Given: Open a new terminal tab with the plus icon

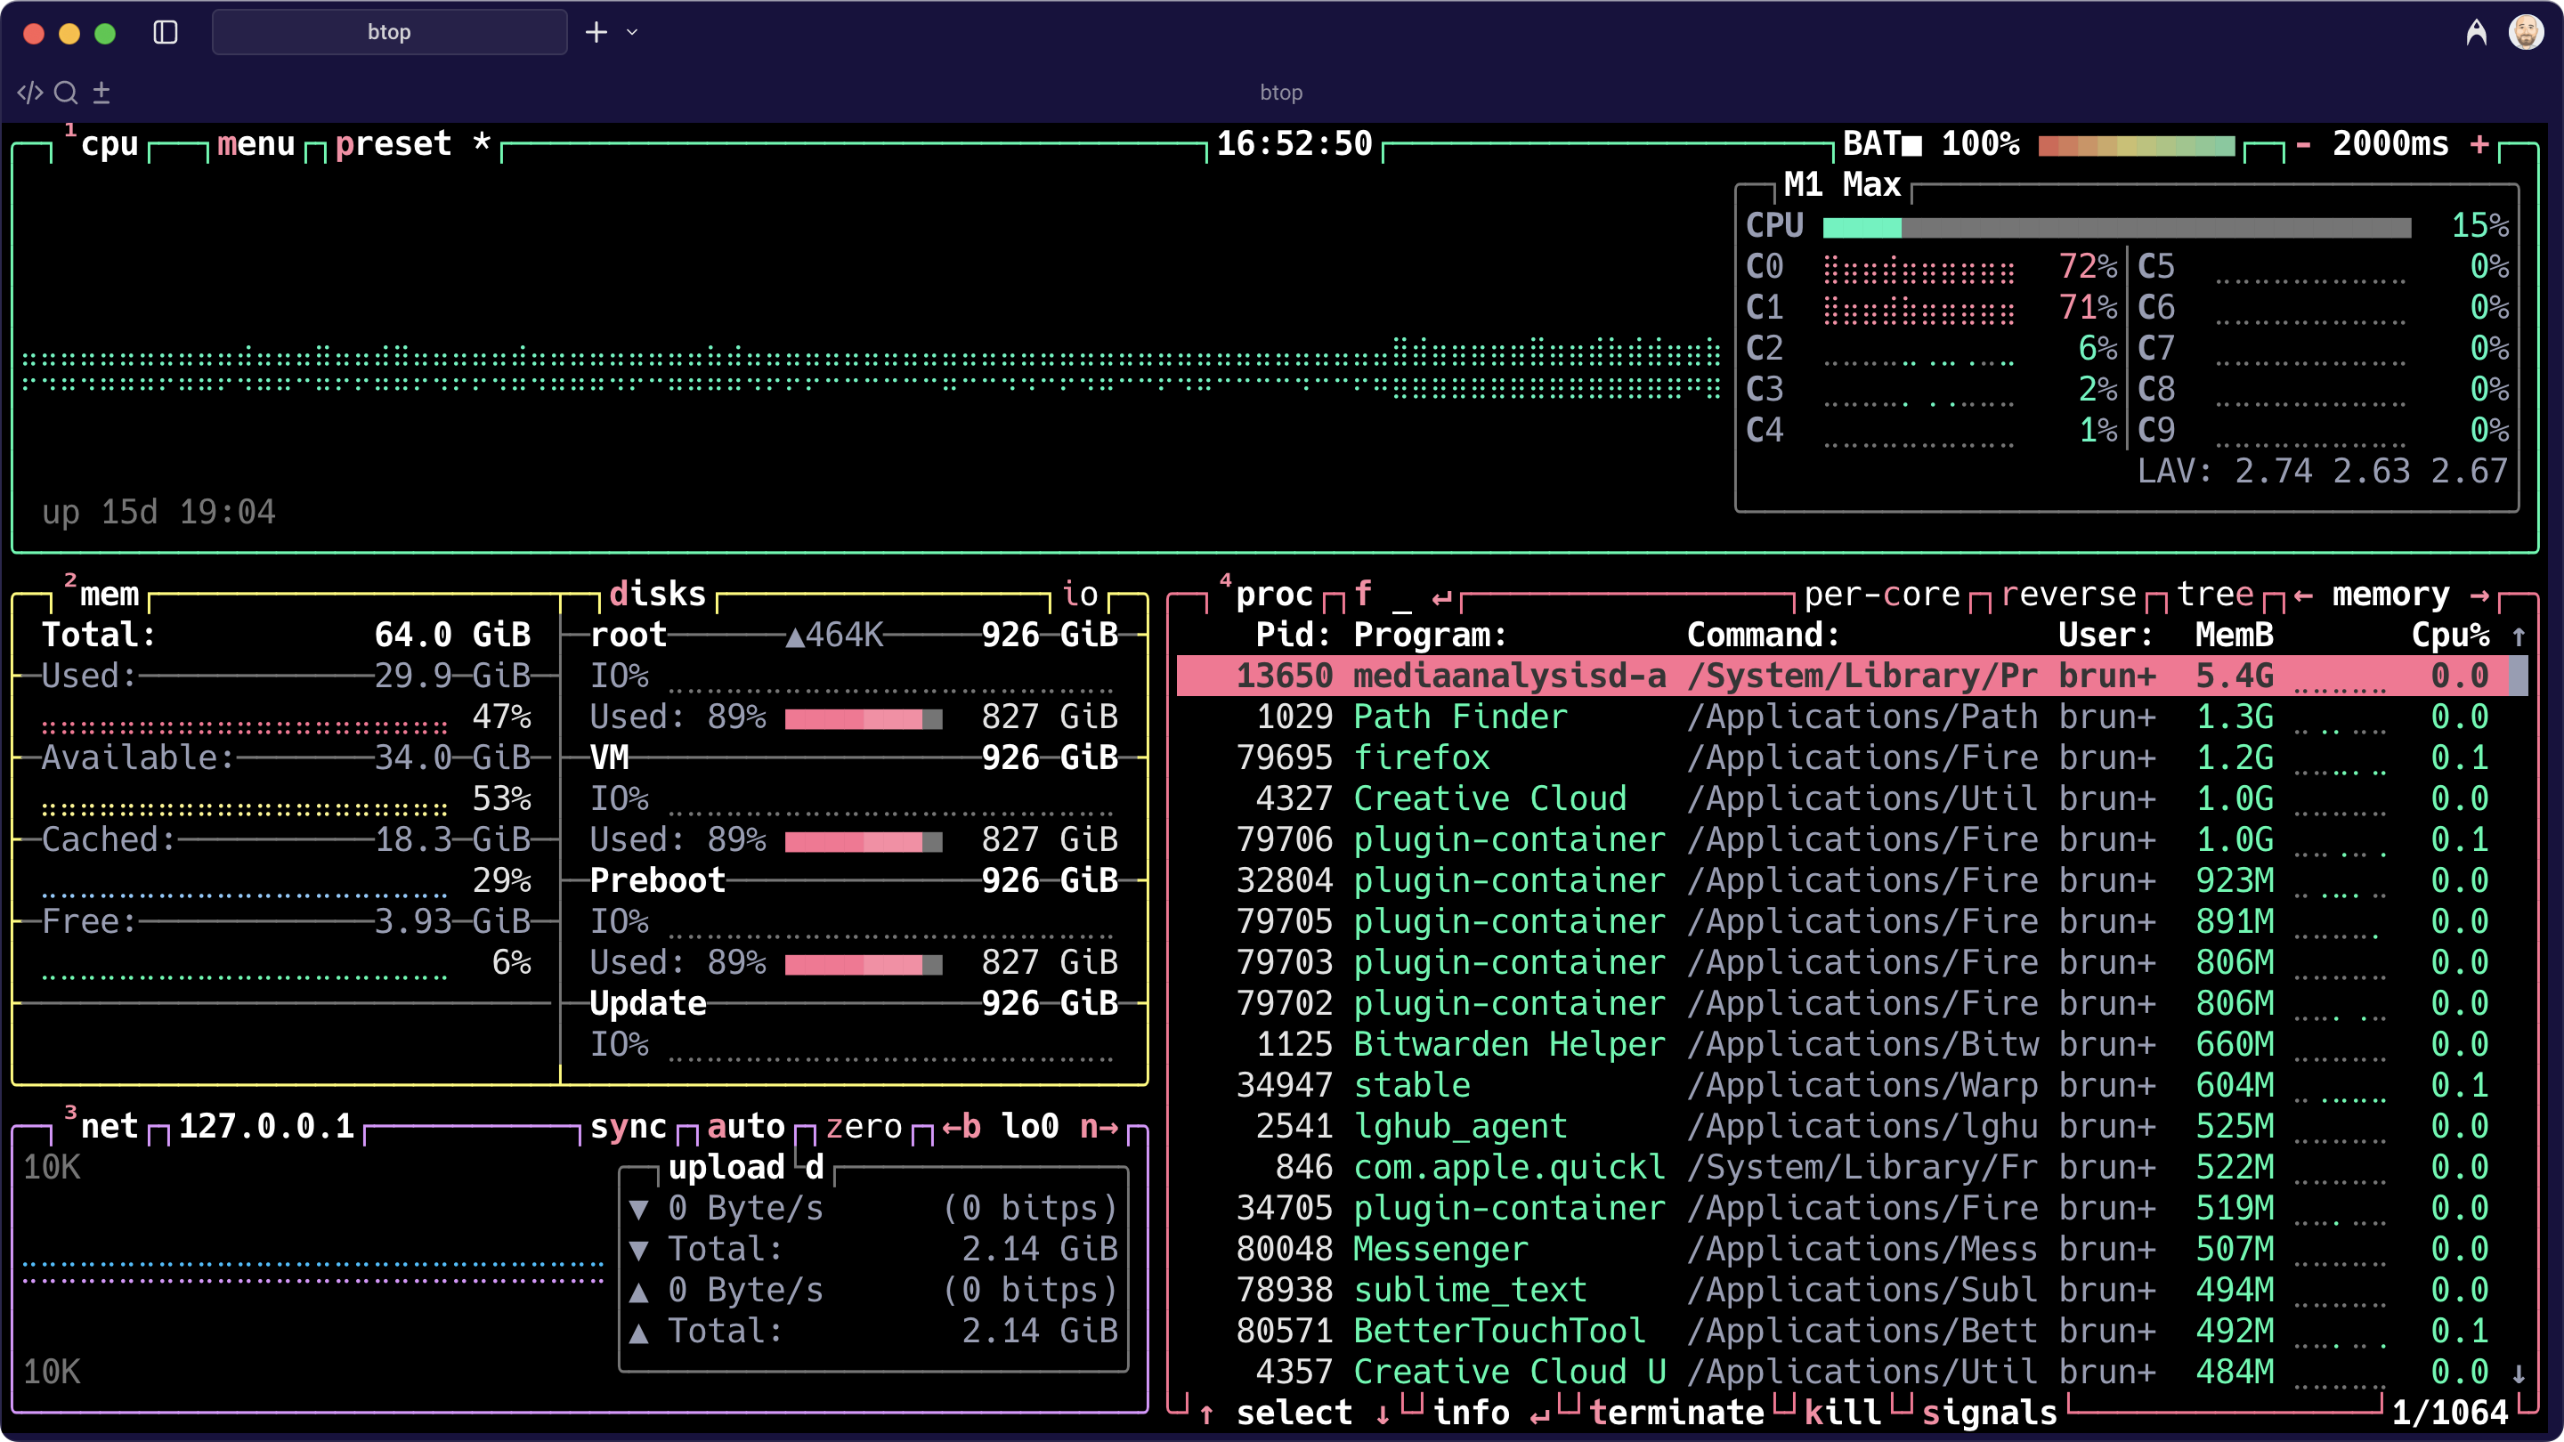Looking at the screenshot, I should tap(596, 32).
